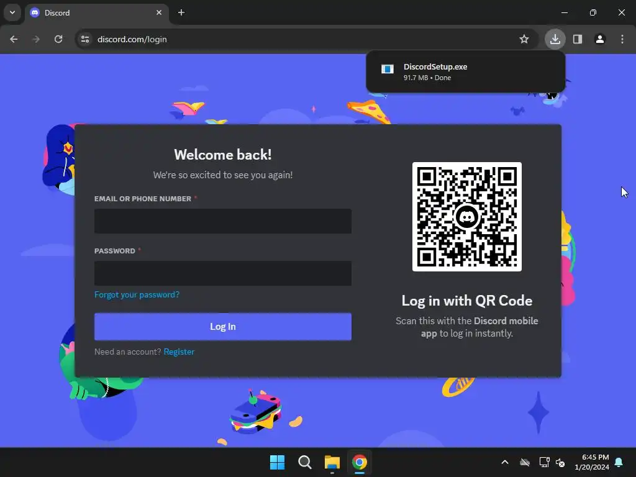This screenshot has width=636, height=477.
Task: Click the Log in with QR Code heading
Action: [x=467, y=301]
